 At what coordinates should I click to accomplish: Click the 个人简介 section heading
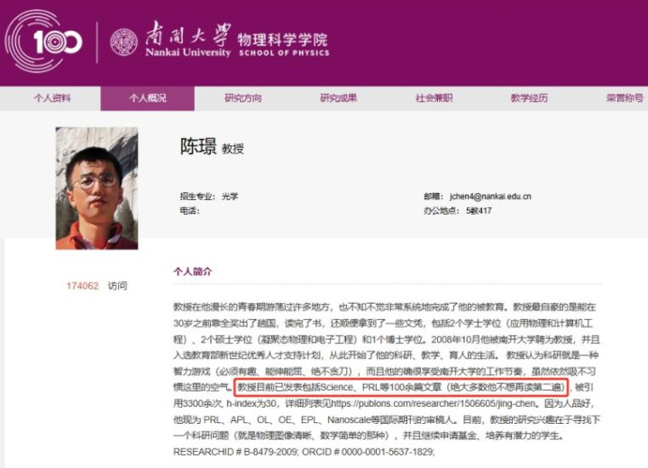tap(193, 271)
